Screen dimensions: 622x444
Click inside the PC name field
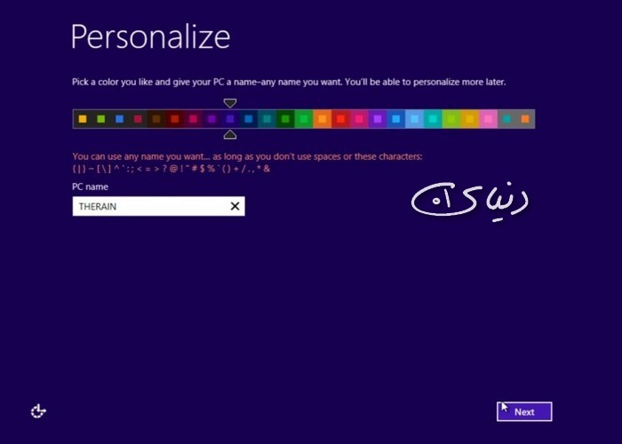158,206
